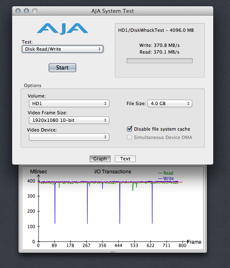
Task: Click the Read legend entry on graph
Action: (166, 173)
